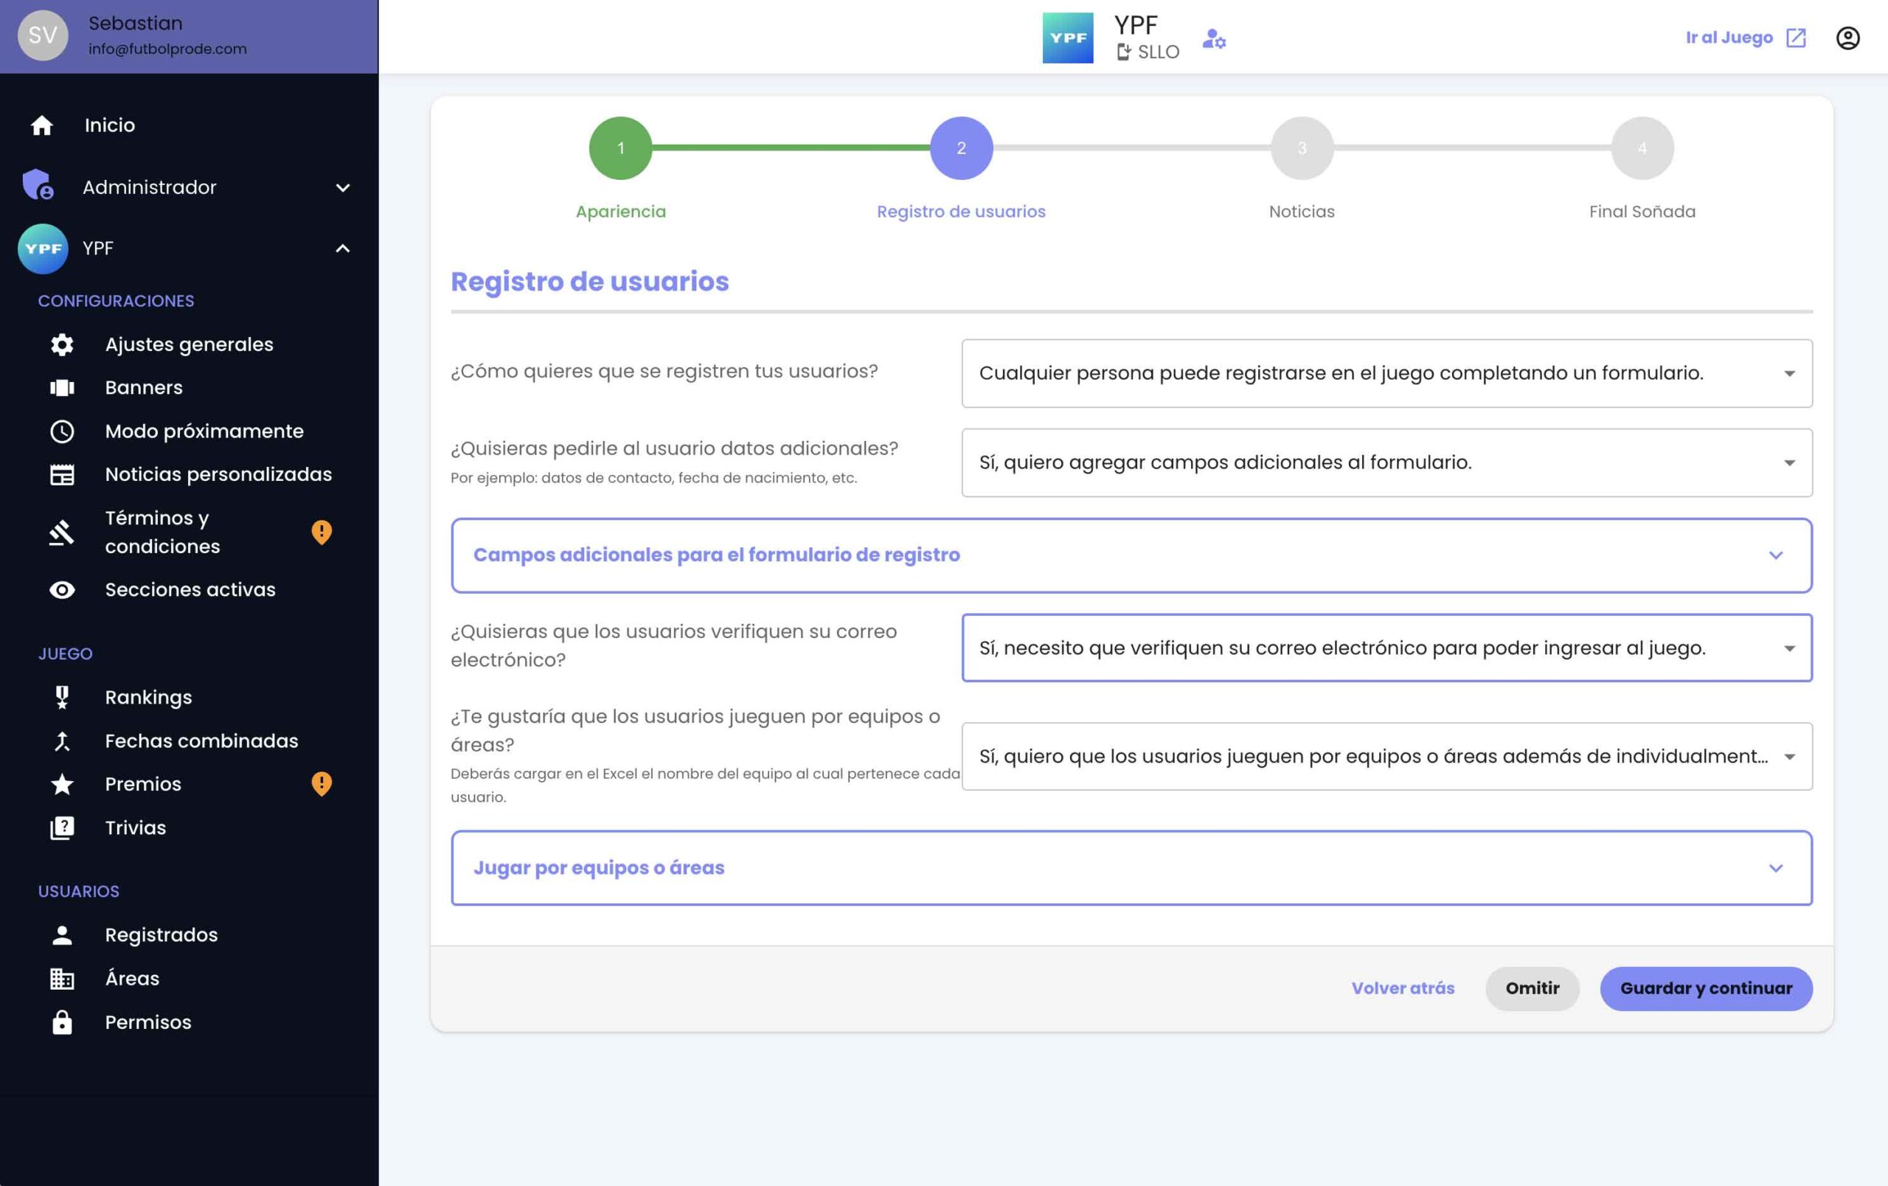Go to step 1 Apariencia
Viewport: 1888px width, 1186px height.
(620, 148)
